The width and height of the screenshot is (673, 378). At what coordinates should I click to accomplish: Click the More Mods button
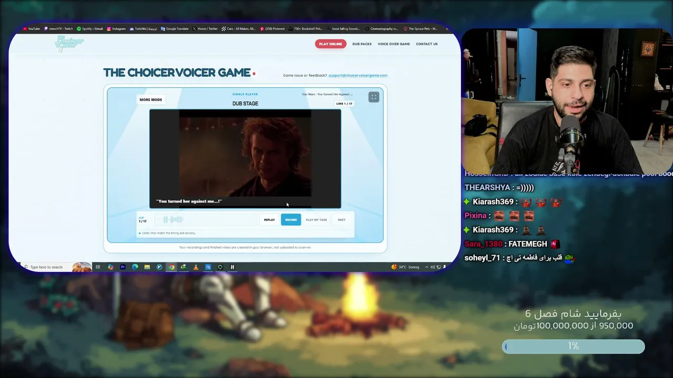click(150, 99)
